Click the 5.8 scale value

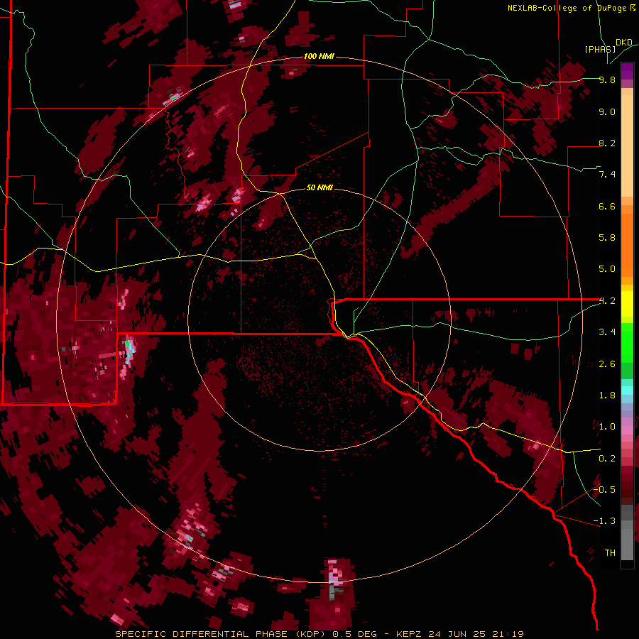click(607, 238)
